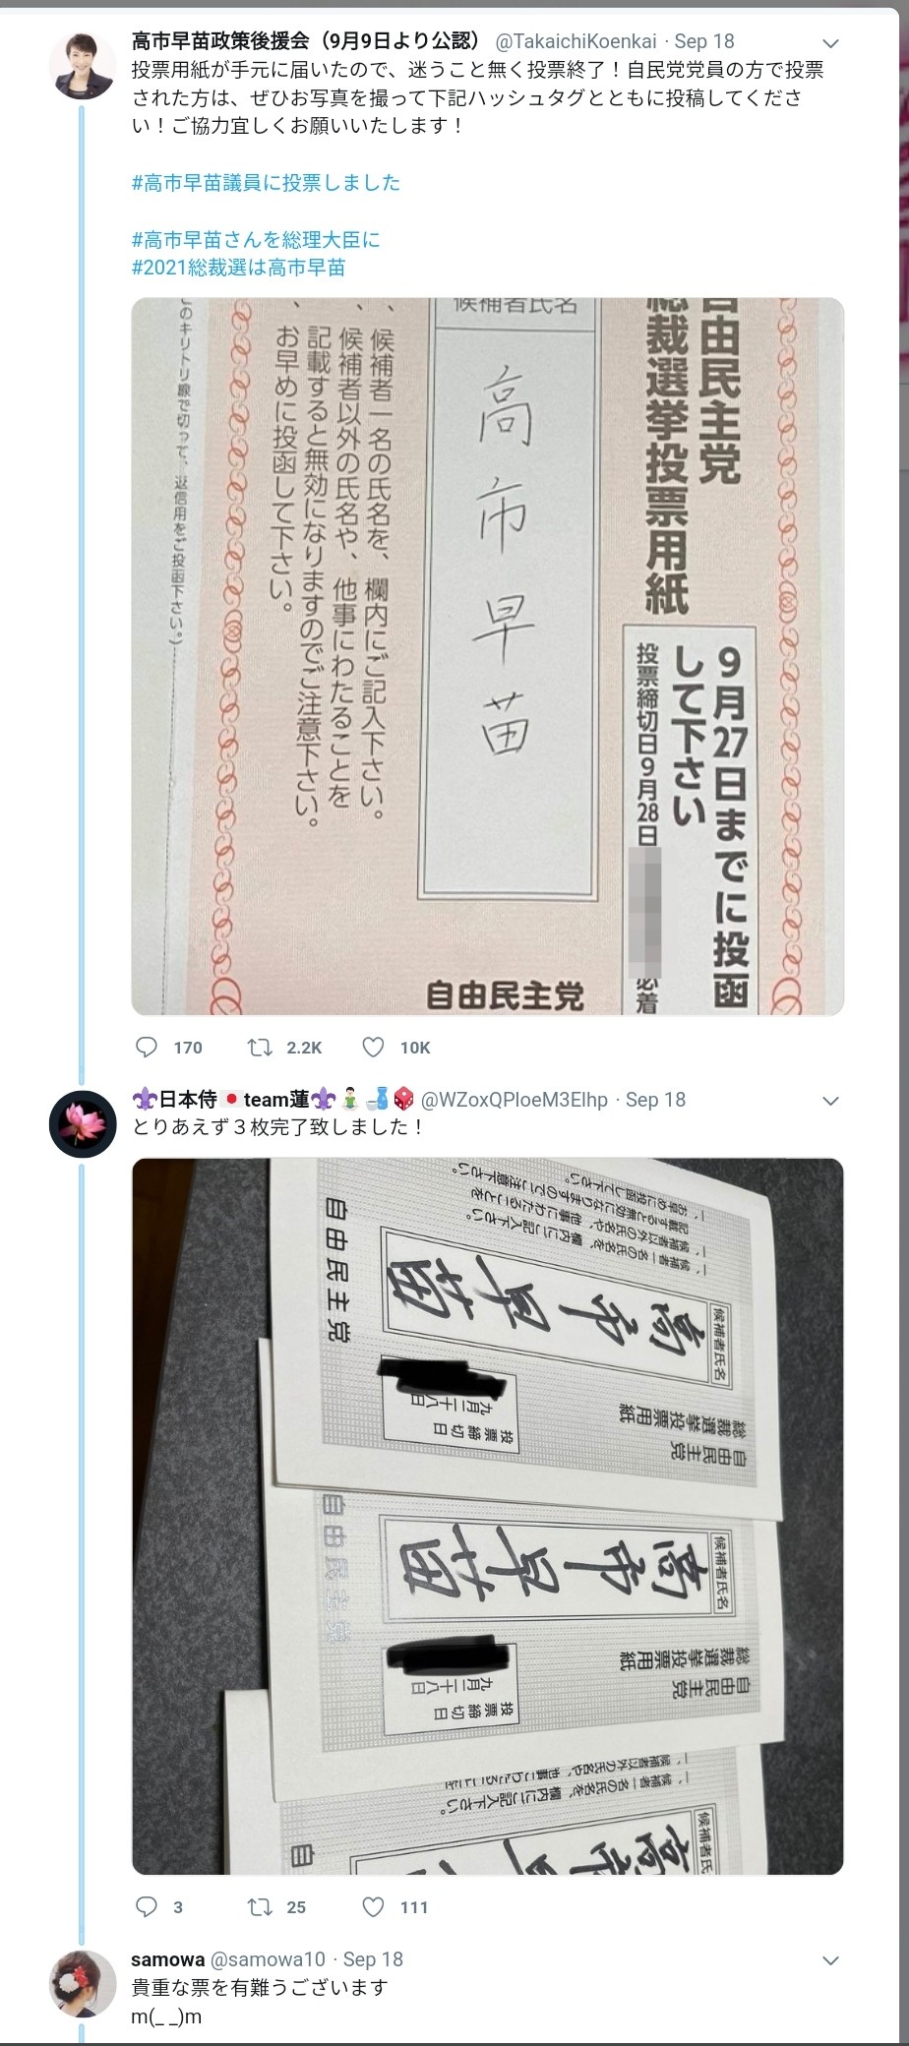Reply to the tweet with 3 replies

(147, 1907)
